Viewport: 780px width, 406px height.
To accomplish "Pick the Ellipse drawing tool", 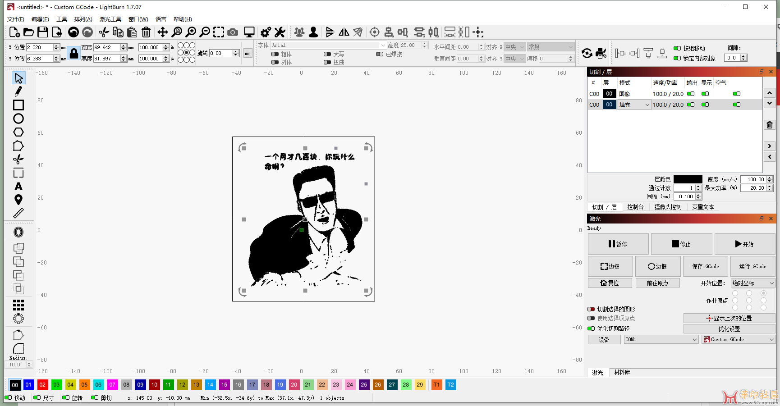I will tap(18, 119).
